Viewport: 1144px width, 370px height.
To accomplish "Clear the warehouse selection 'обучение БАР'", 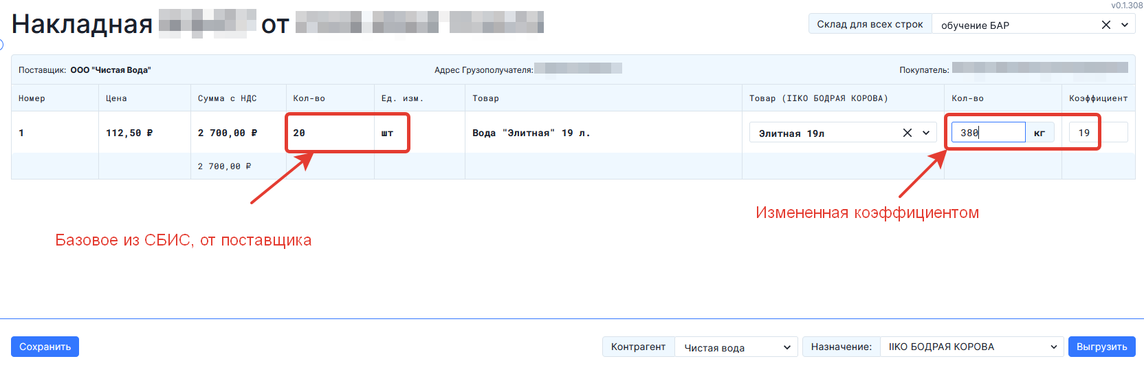I will coord(1105,25).
